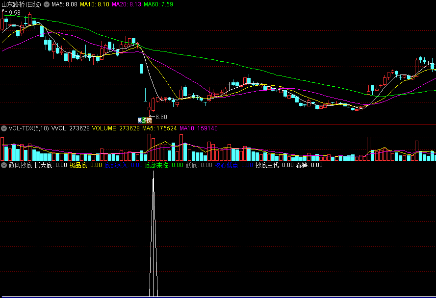Click the brown 榜 badge under the candlesticks
436x298 pixels.
pyautogui.click(x=149, y=121)
